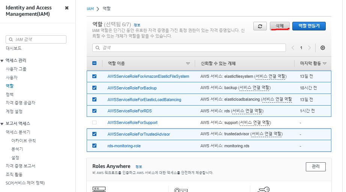Open 정보 link next to Roles Anywhere
The image size is (346, 192).
pos(139,166)
